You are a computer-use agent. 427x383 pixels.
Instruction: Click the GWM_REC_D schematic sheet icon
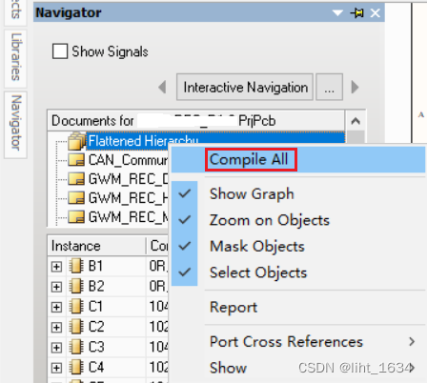pyautogui.click(x=76, y=179)
